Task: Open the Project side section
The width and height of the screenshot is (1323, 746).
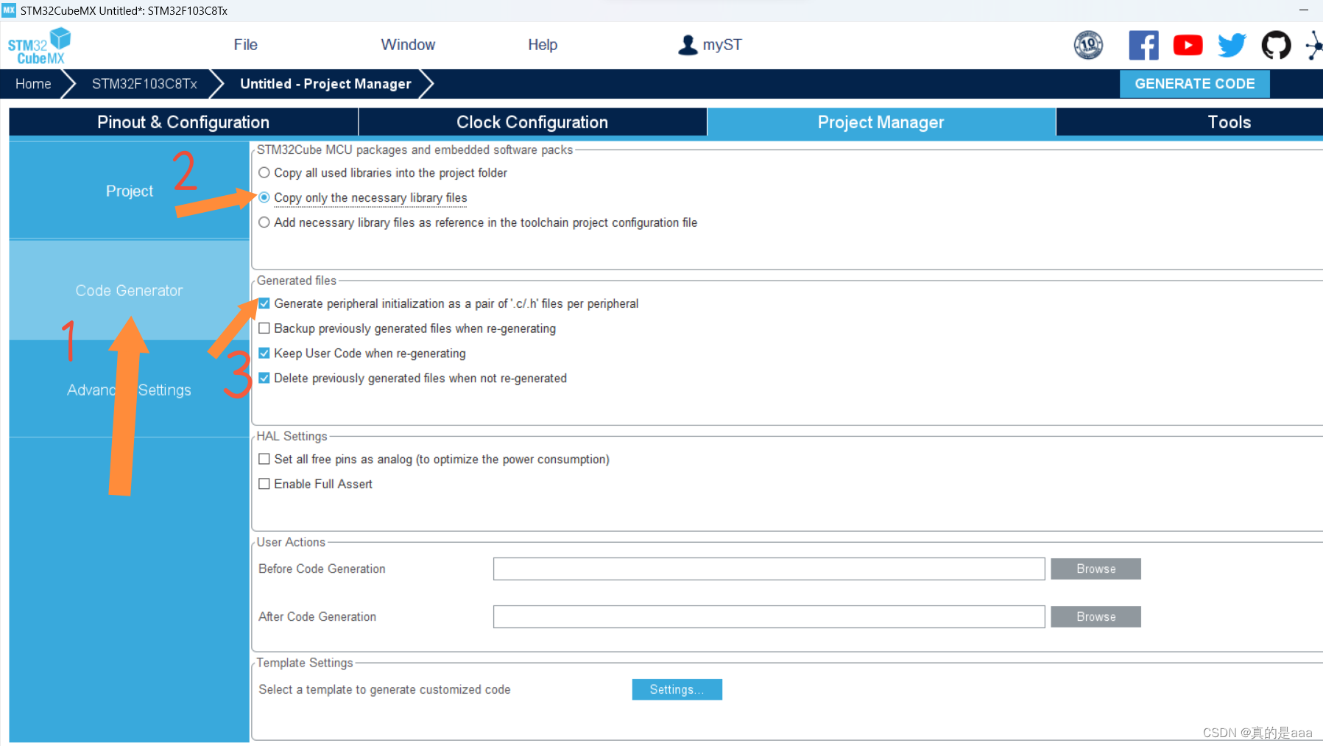Action: (130, 191)
